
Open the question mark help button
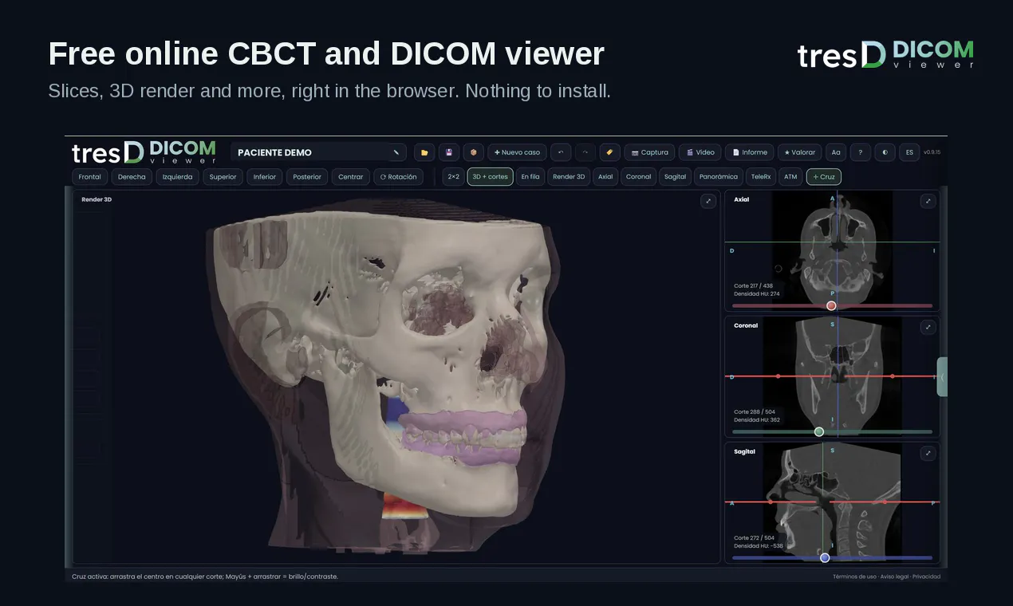[x=860, y=152]
